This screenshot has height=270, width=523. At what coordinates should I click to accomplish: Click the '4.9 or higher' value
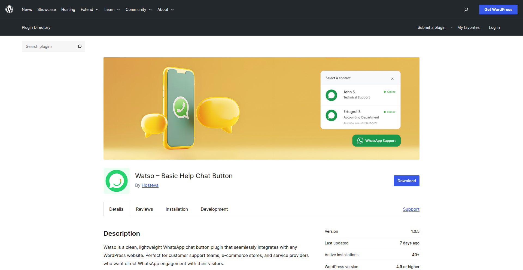click(x=408, y=267)
